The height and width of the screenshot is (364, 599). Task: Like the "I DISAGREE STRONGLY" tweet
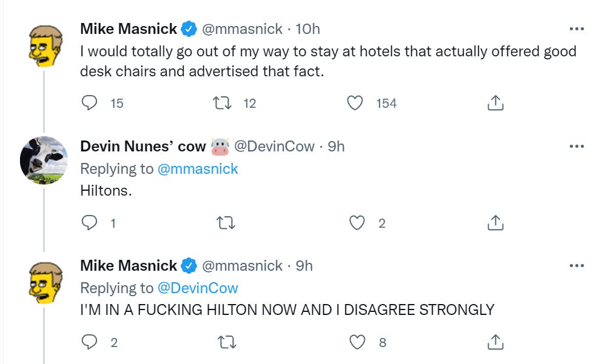click(x=358, y=343)
